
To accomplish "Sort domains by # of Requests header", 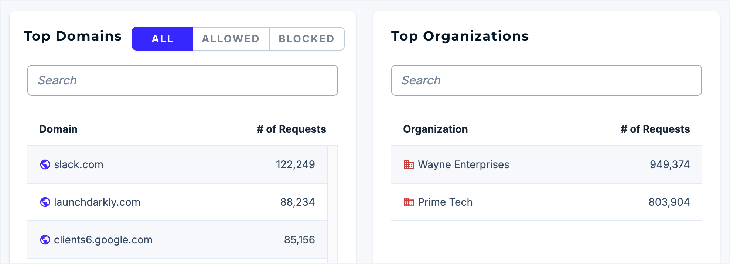I will pyautogui.click(x=291, y=129).
